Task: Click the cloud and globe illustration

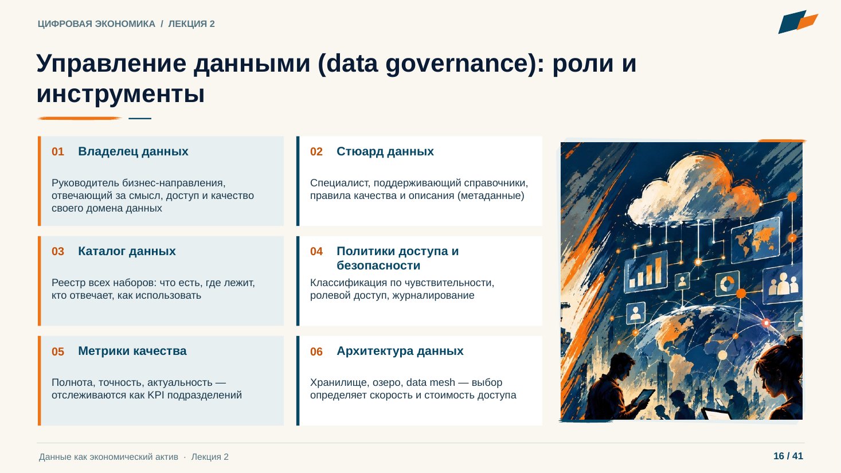Action: [x=682, y=281]
